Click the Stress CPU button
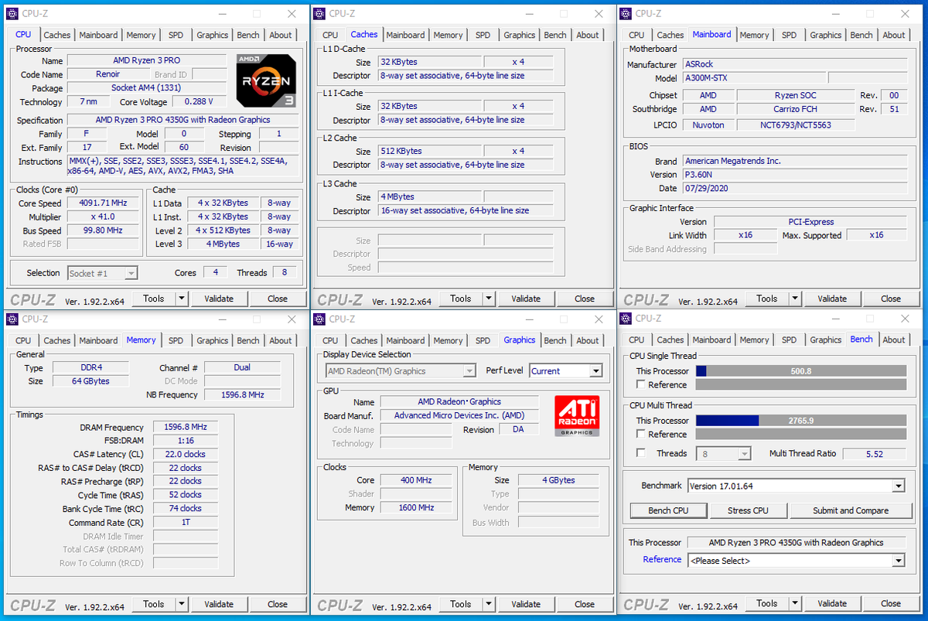 click(x=748, y=510)
